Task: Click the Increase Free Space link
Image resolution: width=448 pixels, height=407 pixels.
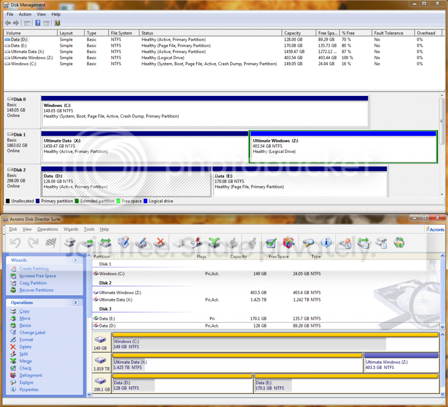Action: coord(38,276)
